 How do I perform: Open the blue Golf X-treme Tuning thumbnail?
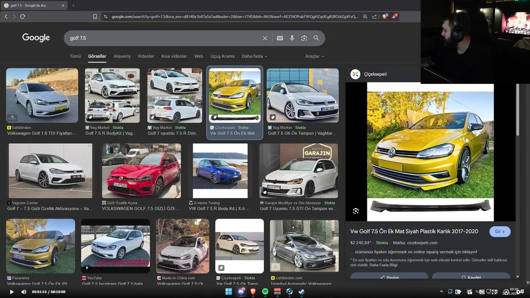click(x=220, y=171)
